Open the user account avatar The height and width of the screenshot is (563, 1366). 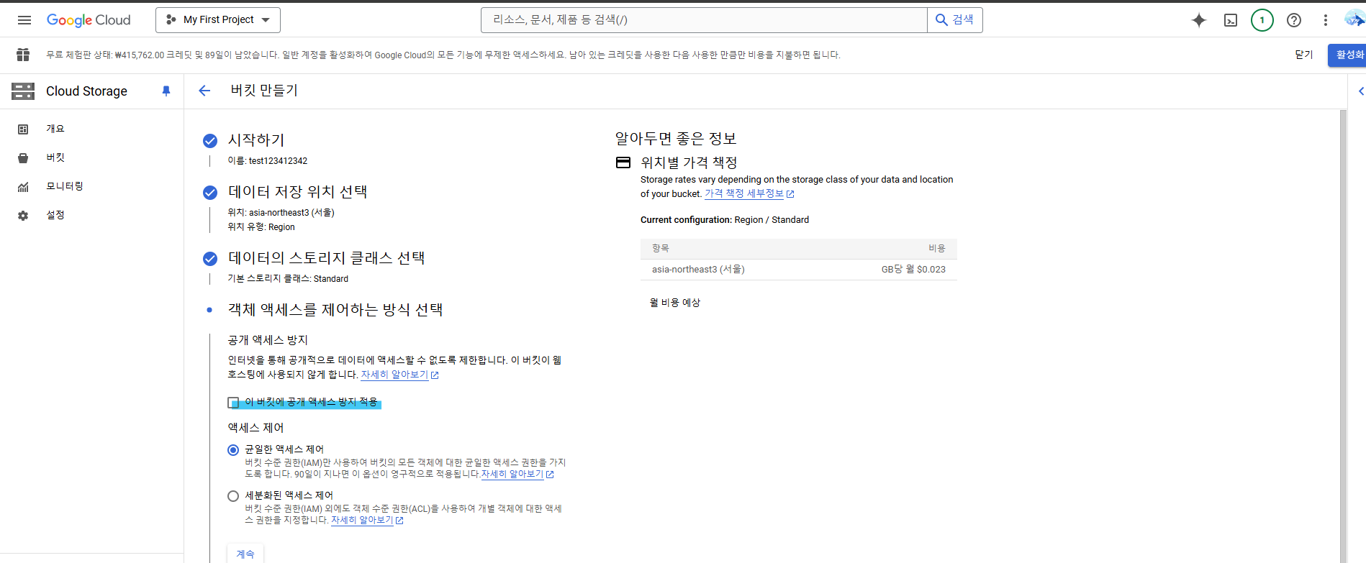tap(1354, 19)
